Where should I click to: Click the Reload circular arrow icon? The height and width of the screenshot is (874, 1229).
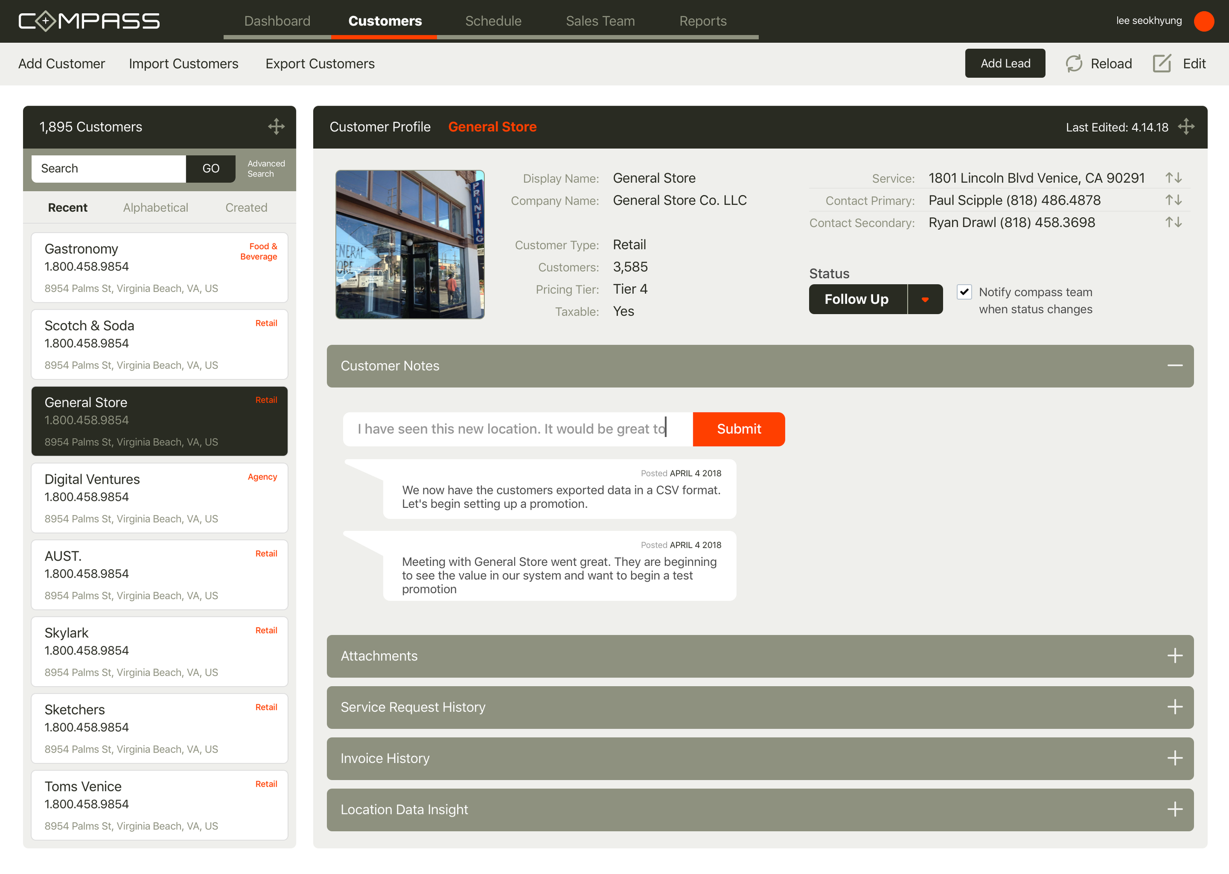(x=1074, y=63)
